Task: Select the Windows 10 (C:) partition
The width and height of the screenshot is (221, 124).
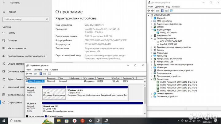Action: click(97, 93)
